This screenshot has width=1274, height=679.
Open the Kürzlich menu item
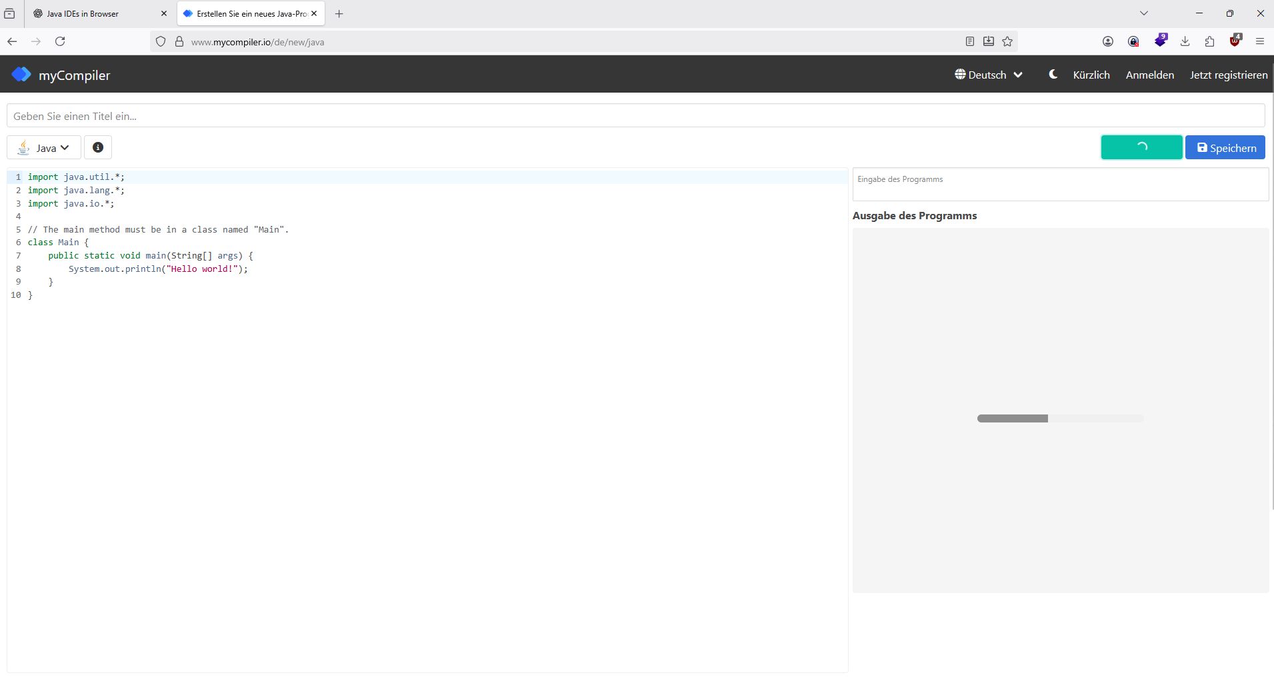[1091, 75]
